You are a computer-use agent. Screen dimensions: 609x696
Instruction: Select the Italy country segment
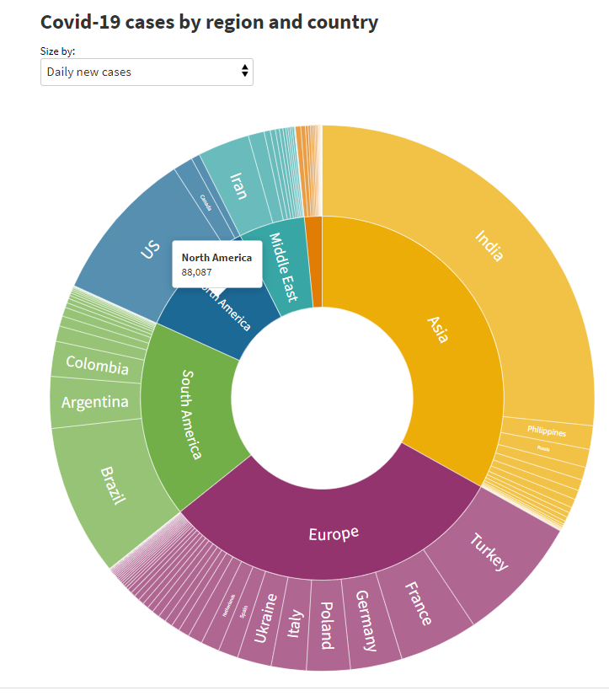click(293, 624)
